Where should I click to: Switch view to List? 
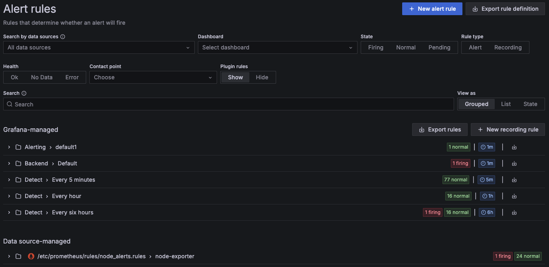[506, 104]
